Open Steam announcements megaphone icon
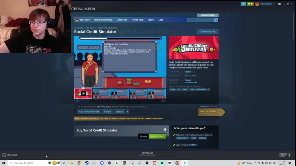This screenshot has height=166, width=296. click(243, 4)
